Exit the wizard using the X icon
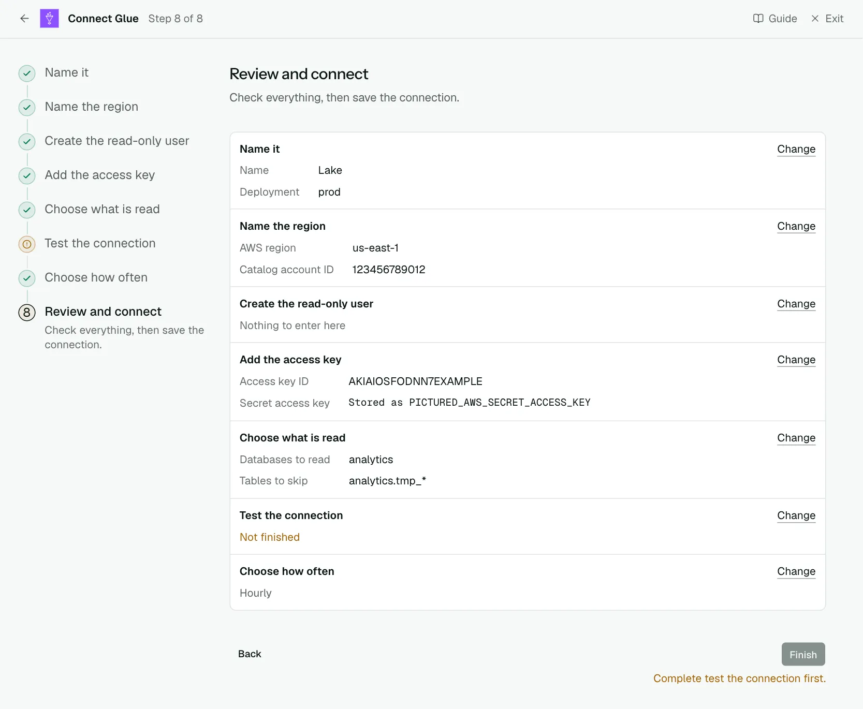863x709 pixels. [815, 19]
